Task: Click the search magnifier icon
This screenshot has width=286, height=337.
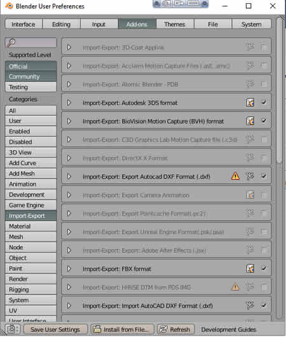Action: point(11,43)
